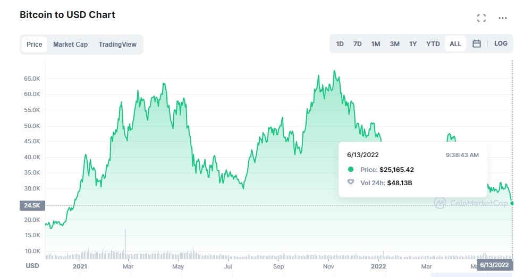Screen dimensions: 524x277
Task: Select the Price tab
Action: coord(35,45)
